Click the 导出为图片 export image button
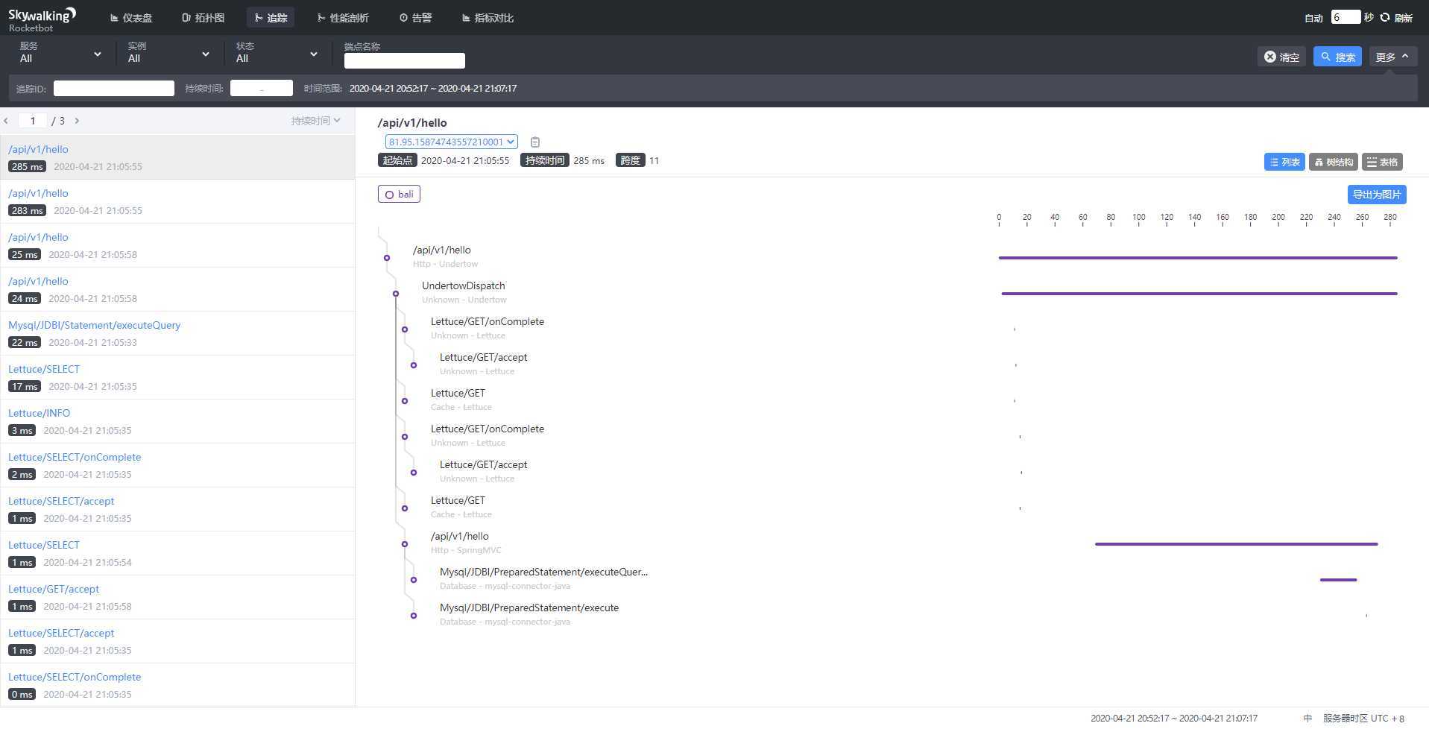The image size is (1429, 729). (x=1376, y=195)
